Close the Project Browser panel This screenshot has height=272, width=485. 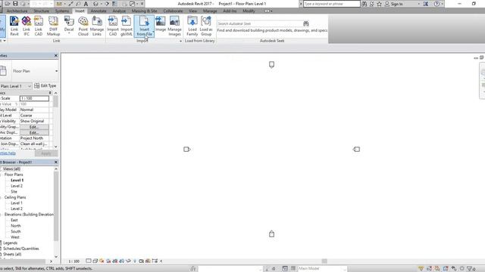click(x=56, y=162)
